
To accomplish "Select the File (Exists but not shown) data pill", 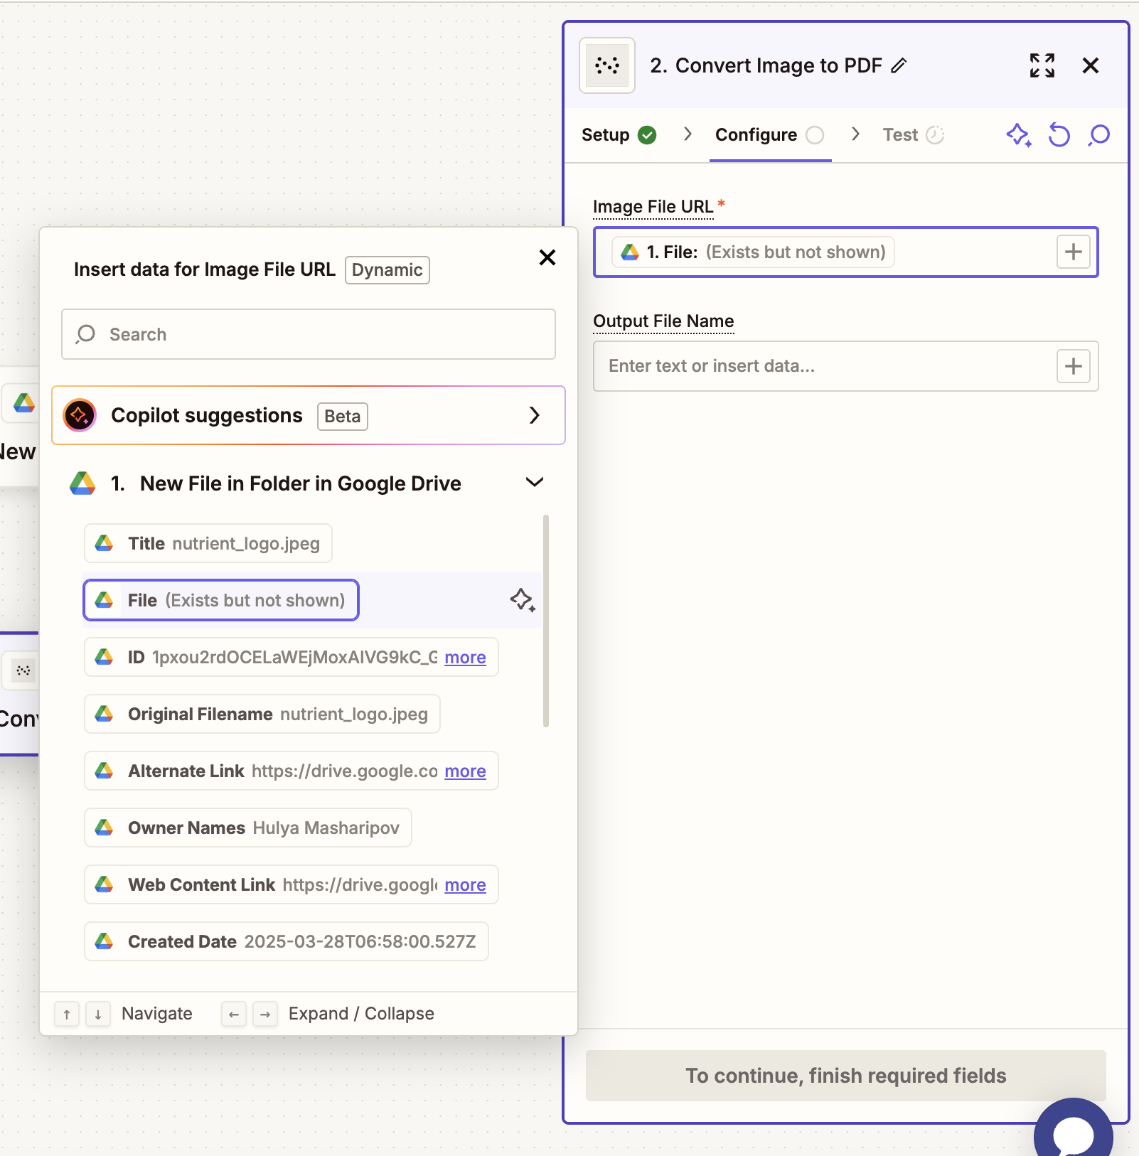I will [220, 599].
